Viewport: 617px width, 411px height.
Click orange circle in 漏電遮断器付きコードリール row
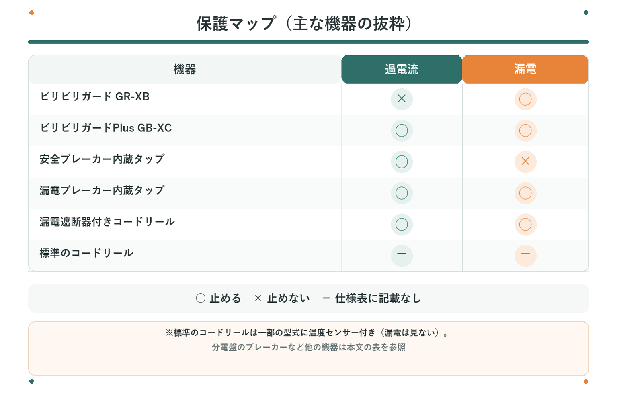pos(525,224)
